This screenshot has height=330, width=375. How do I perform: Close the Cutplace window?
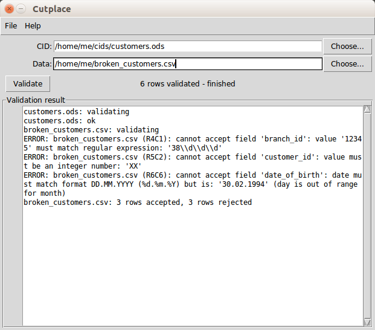tap(9, 9)
